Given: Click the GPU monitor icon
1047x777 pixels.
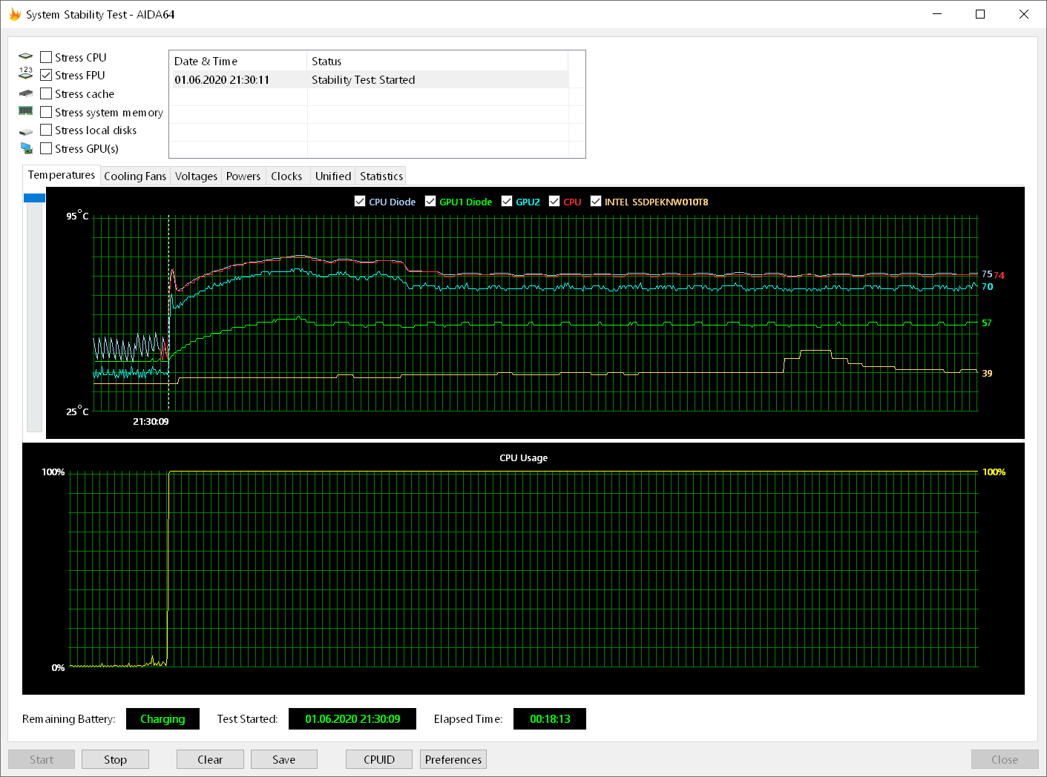Looking at the screenshot, I should click(x=27, y=148).
